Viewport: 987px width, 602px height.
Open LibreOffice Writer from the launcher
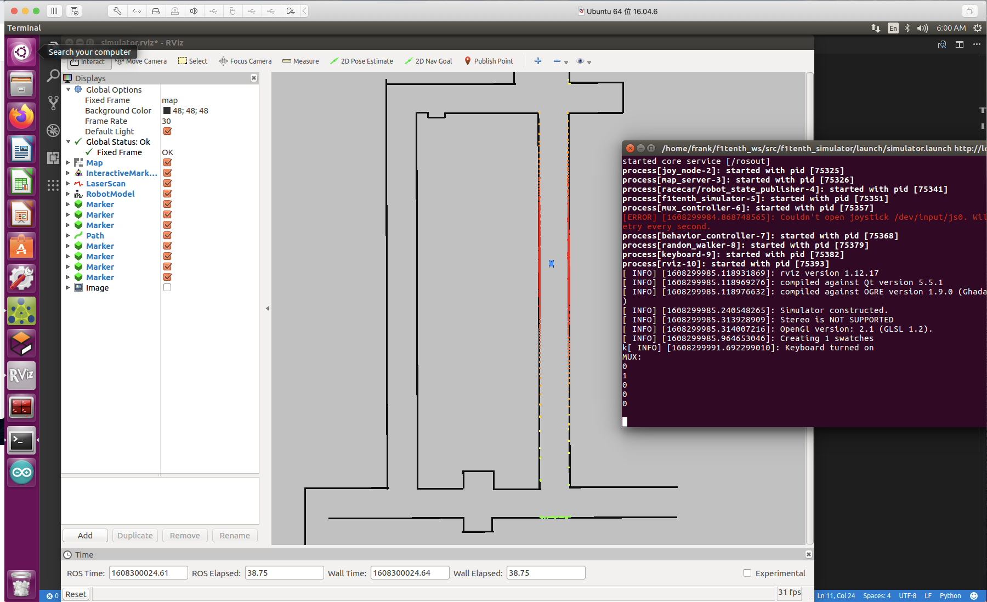(21, 149)
